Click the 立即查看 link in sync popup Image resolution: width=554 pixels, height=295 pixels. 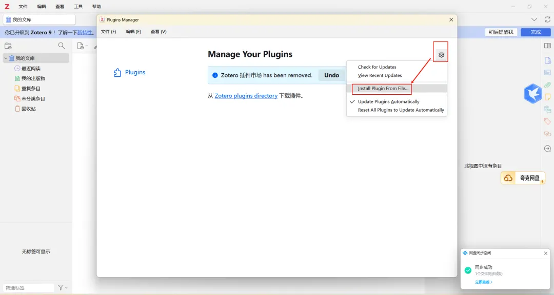tap(483, 282)
